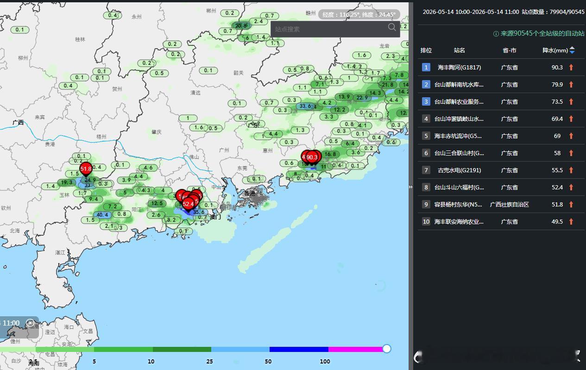Click the white handle on the color legend
Viewport: 586px width, 370px height.
pos(387,349)
